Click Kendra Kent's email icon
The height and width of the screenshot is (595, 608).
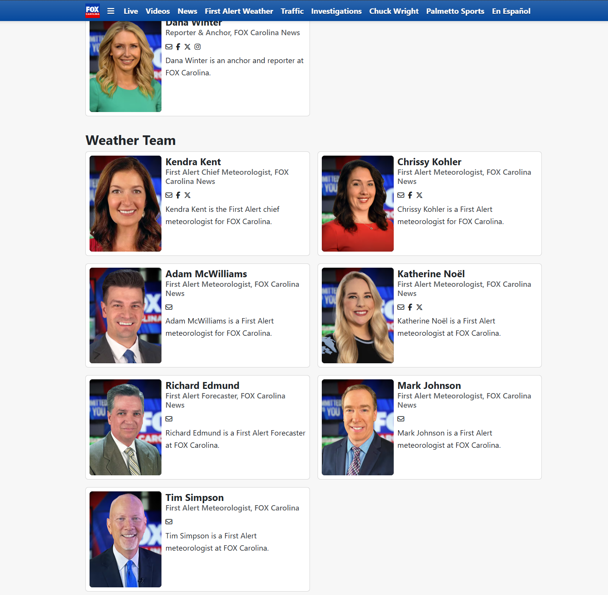tap(169, 195)
